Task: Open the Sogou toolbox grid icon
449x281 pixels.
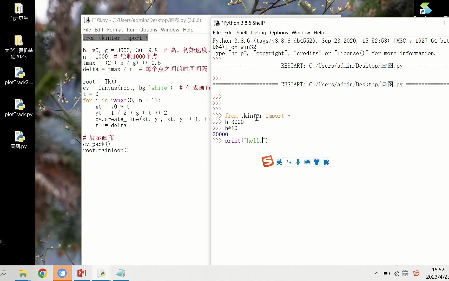Action: 326,162
